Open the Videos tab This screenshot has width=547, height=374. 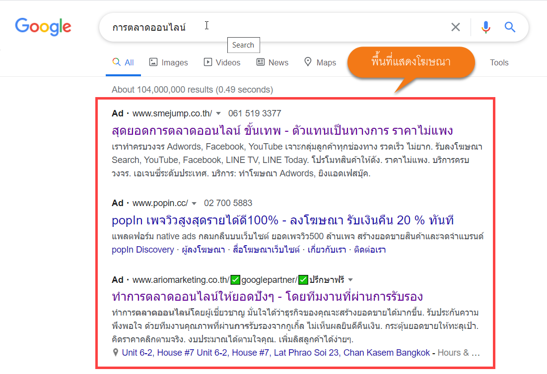click(x=222, y=62)
